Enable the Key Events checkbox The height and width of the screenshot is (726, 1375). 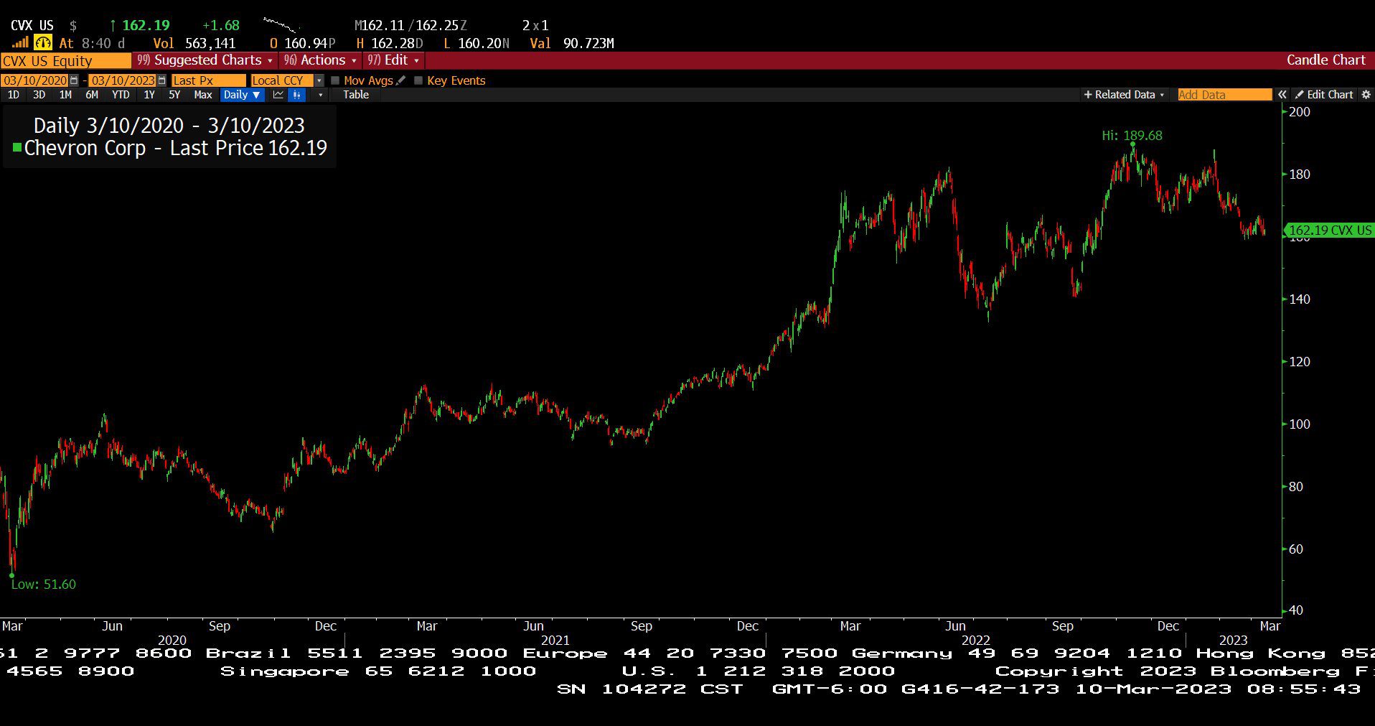(418, 80)
